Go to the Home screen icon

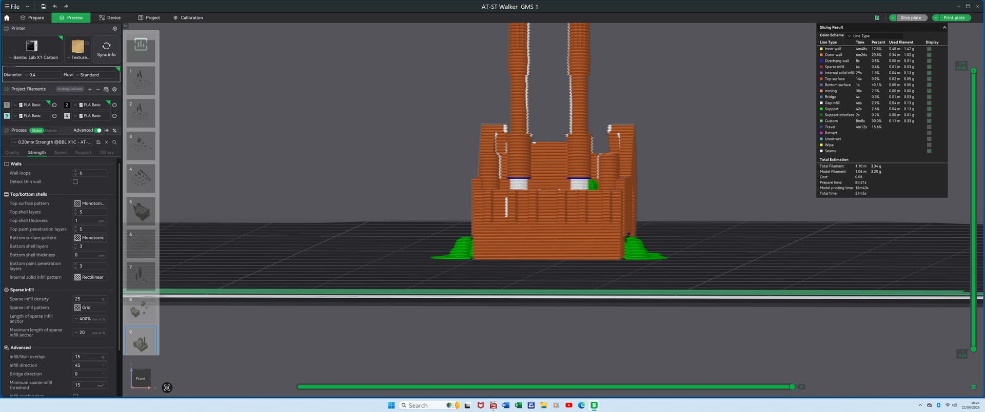click(7, 17)
